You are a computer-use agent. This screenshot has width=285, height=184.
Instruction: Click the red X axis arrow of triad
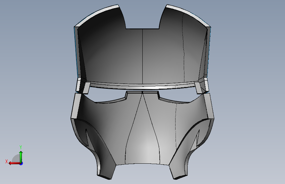point(14,163)
